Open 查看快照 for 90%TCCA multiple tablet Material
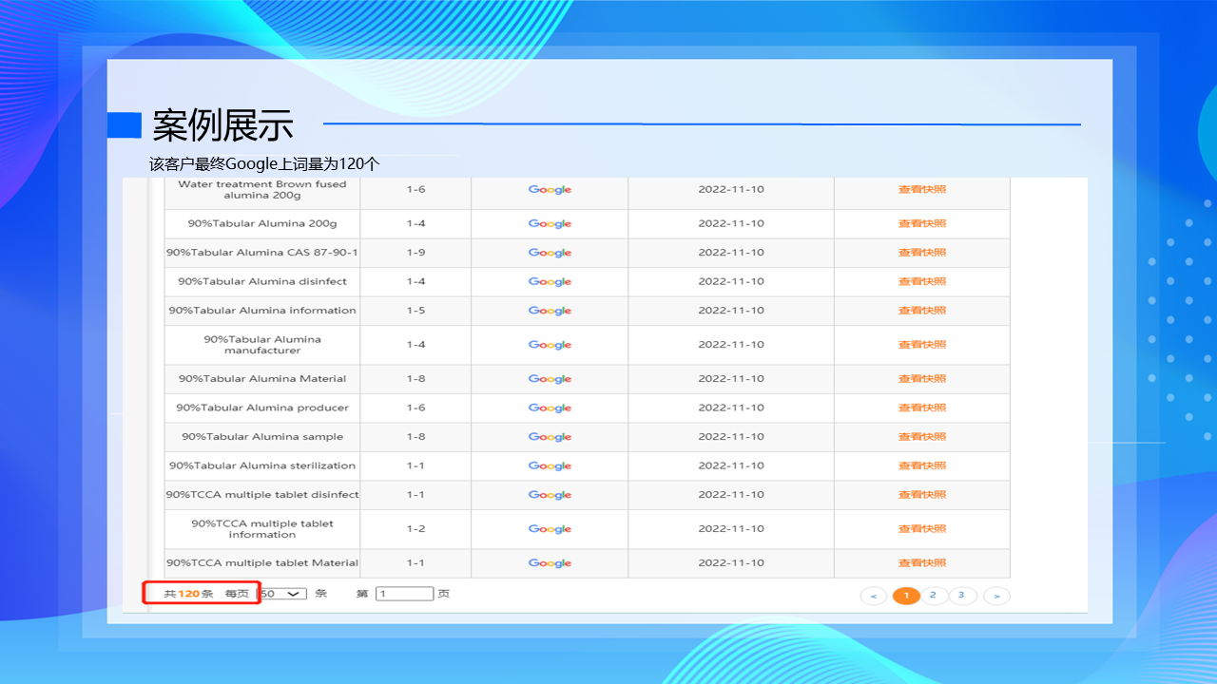1217x684 pixels. [x=922, y=563]
